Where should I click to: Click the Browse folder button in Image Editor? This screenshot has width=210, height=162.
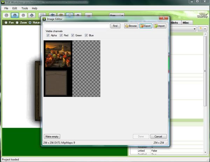point(131,26)
